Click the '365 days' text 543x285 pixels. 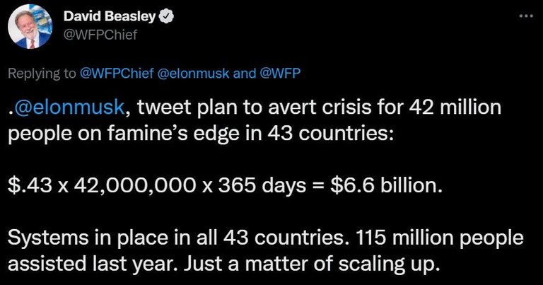pos(262,186)
